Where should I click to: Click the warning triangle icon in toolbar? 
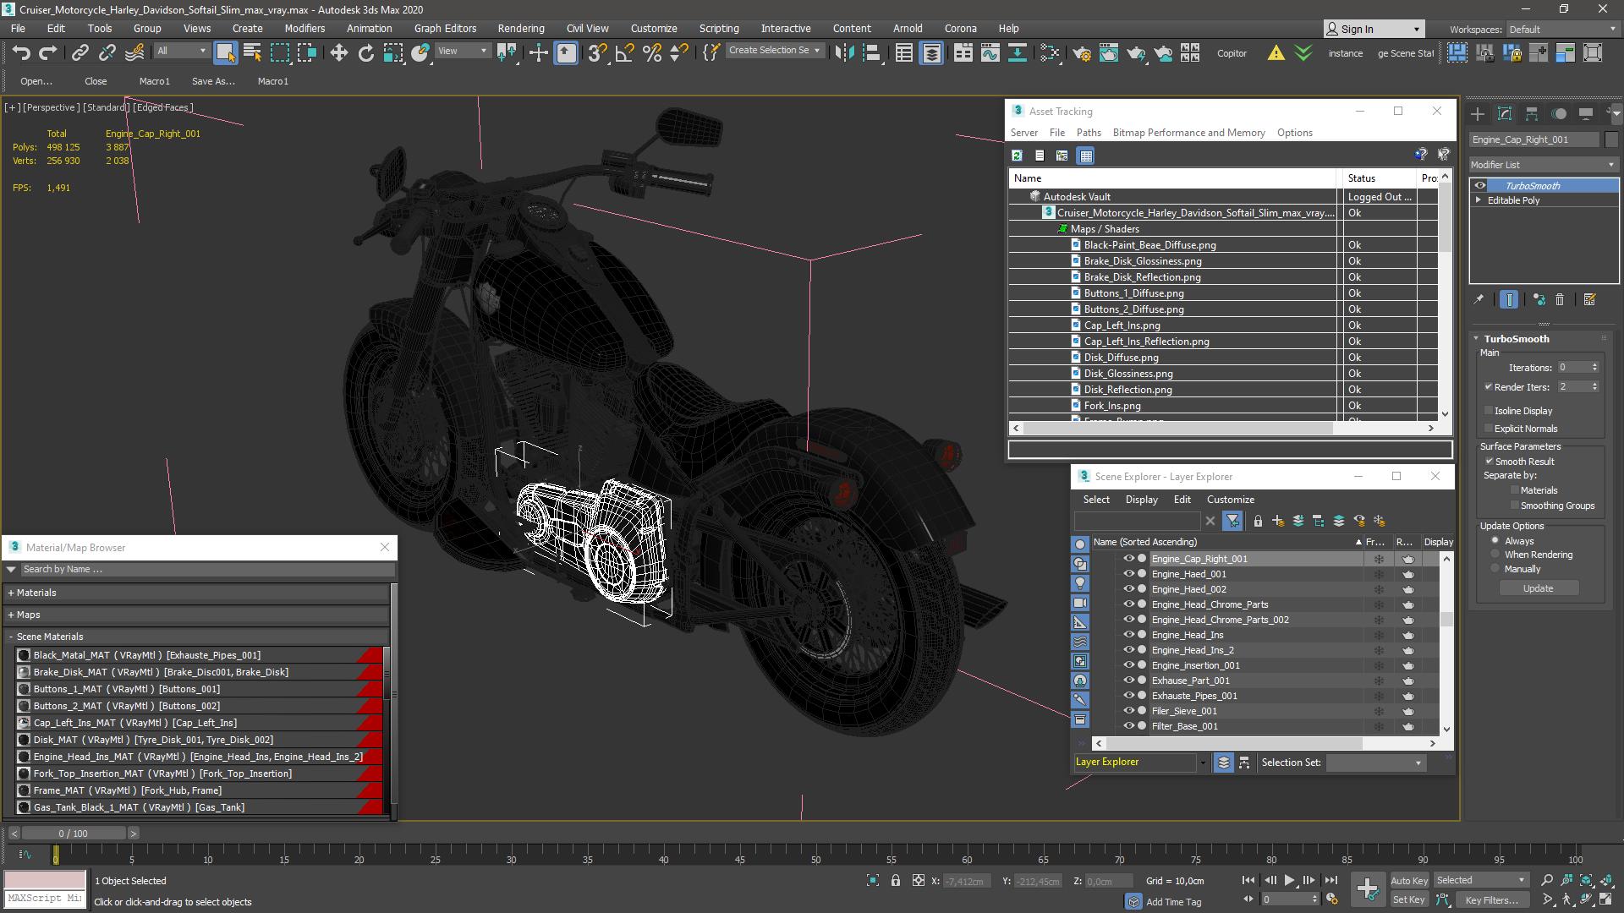point(1276,53)
